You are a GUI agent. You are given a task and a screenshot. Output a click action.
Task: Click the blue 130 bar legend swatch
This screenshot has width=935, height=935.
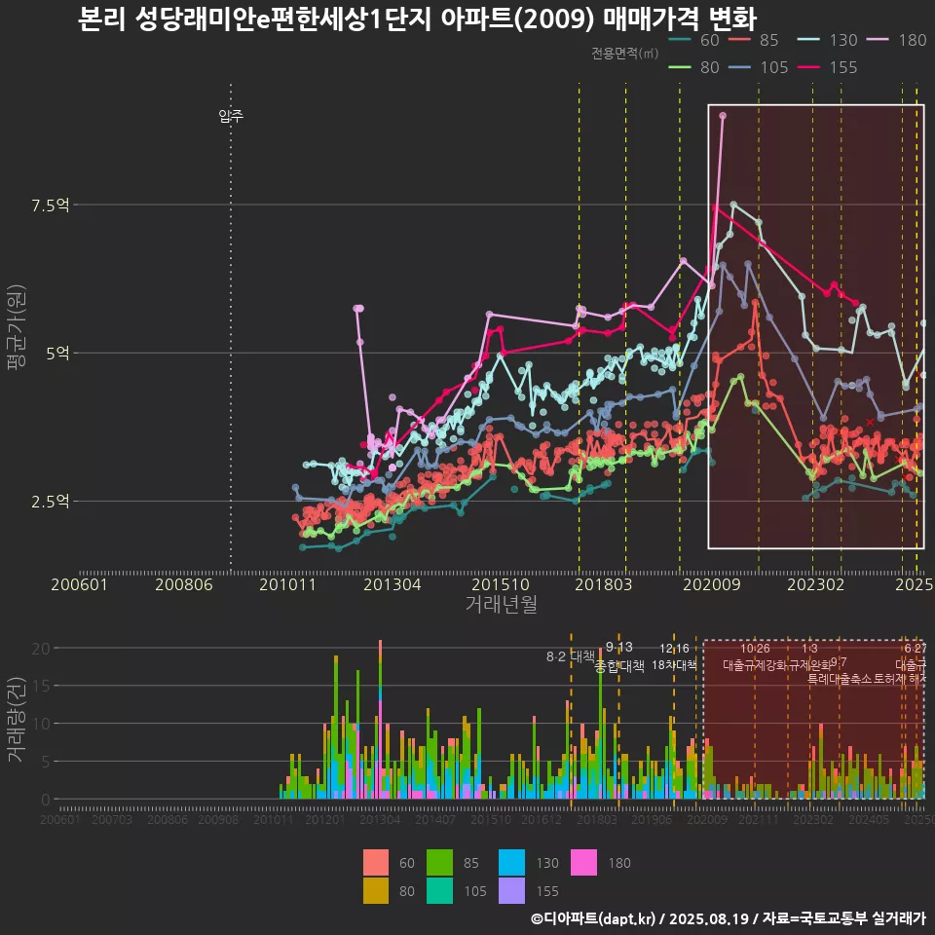tap(511, 862)
